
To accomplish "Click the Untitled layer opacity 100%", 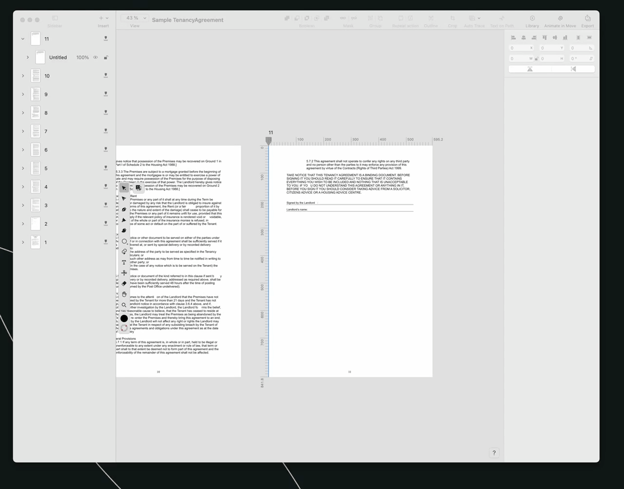I will pyautogui.click(x=82, y=57).
